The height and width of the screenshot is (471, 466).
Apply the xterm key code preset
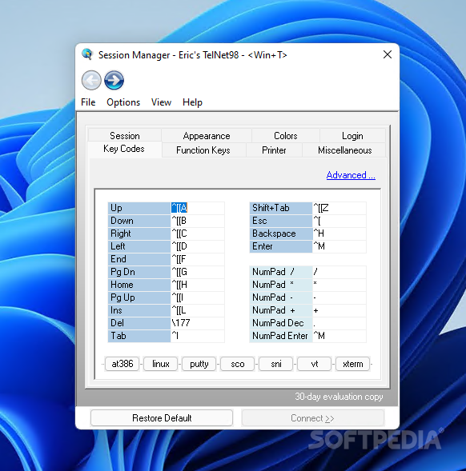tap(353, 364)
